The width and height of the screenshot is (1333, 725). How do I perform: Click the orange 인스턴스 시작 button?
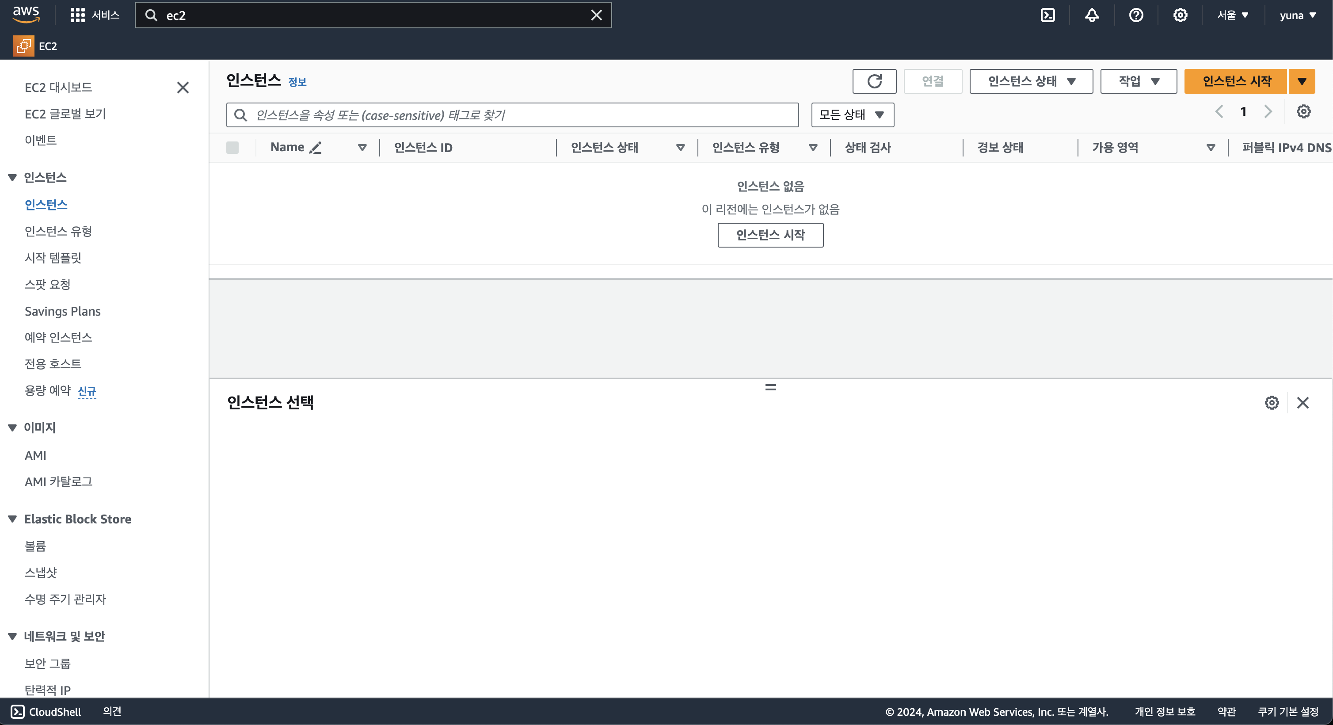coord(1235,81)
